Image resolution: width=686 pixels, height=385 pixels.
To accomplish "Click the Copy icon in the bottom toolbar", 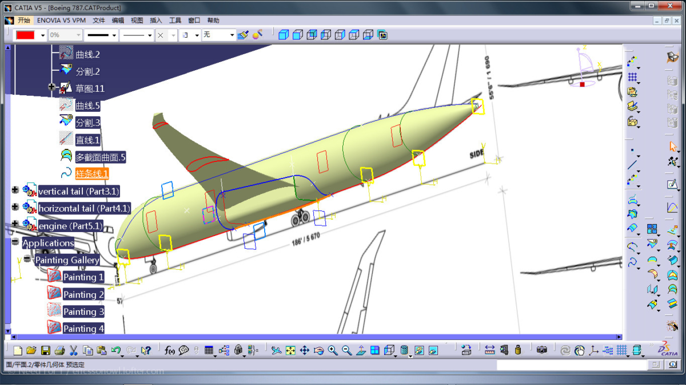I will (x=87, y=350).
